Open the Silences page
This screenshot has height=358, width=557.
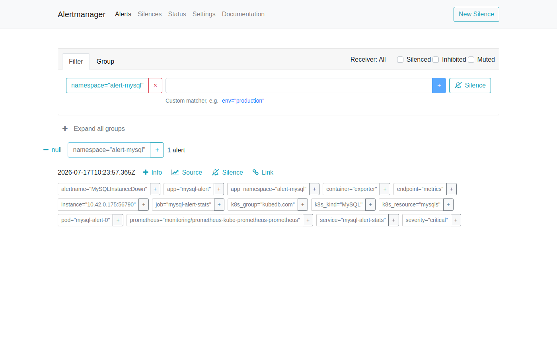[150, 14]
